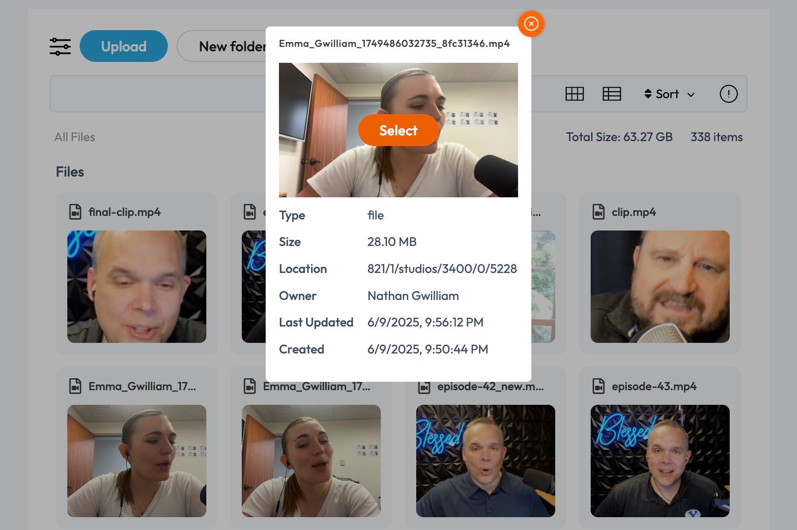Open the info alert circle icon
This screenshot has width=797, height=530.
(x=728, y=94)
